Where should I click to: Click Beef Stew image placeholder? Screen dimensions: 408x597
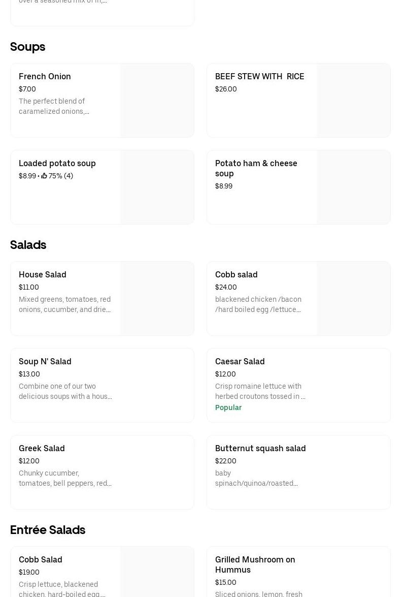click(x=353, y=100)
